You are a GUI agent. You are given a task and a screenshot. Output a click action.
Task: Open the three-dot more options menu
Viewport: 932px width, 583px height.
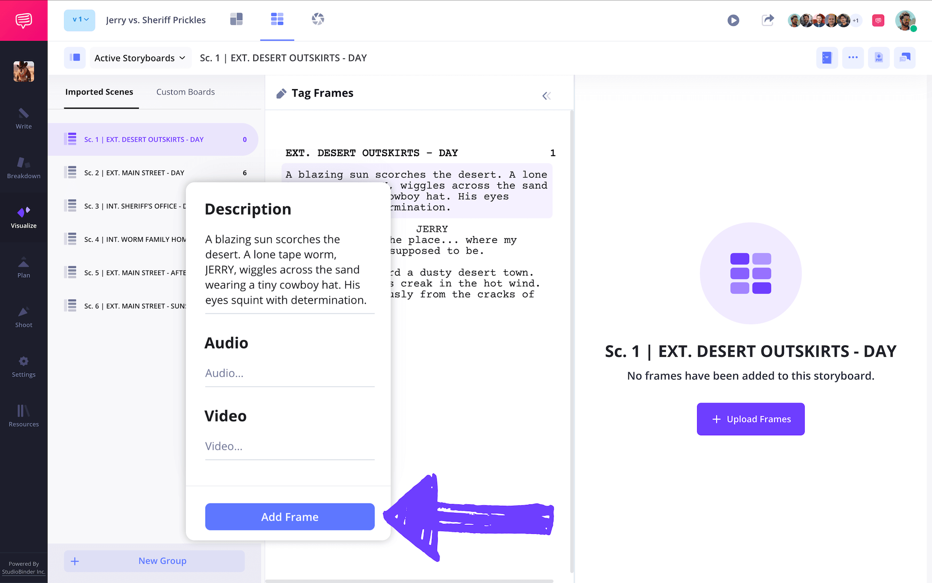(853, 58)
